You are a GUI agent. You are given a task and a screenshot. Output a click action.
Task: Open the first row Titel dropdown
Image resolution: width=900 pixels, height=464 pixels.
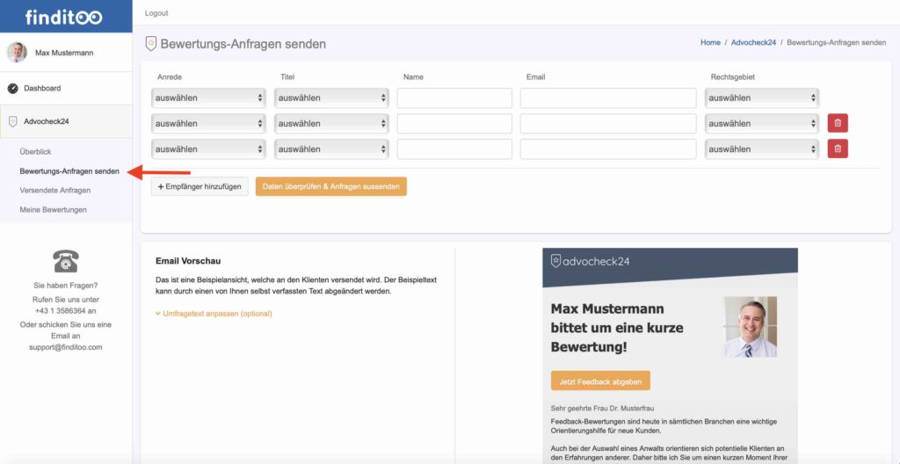point(331,98)
